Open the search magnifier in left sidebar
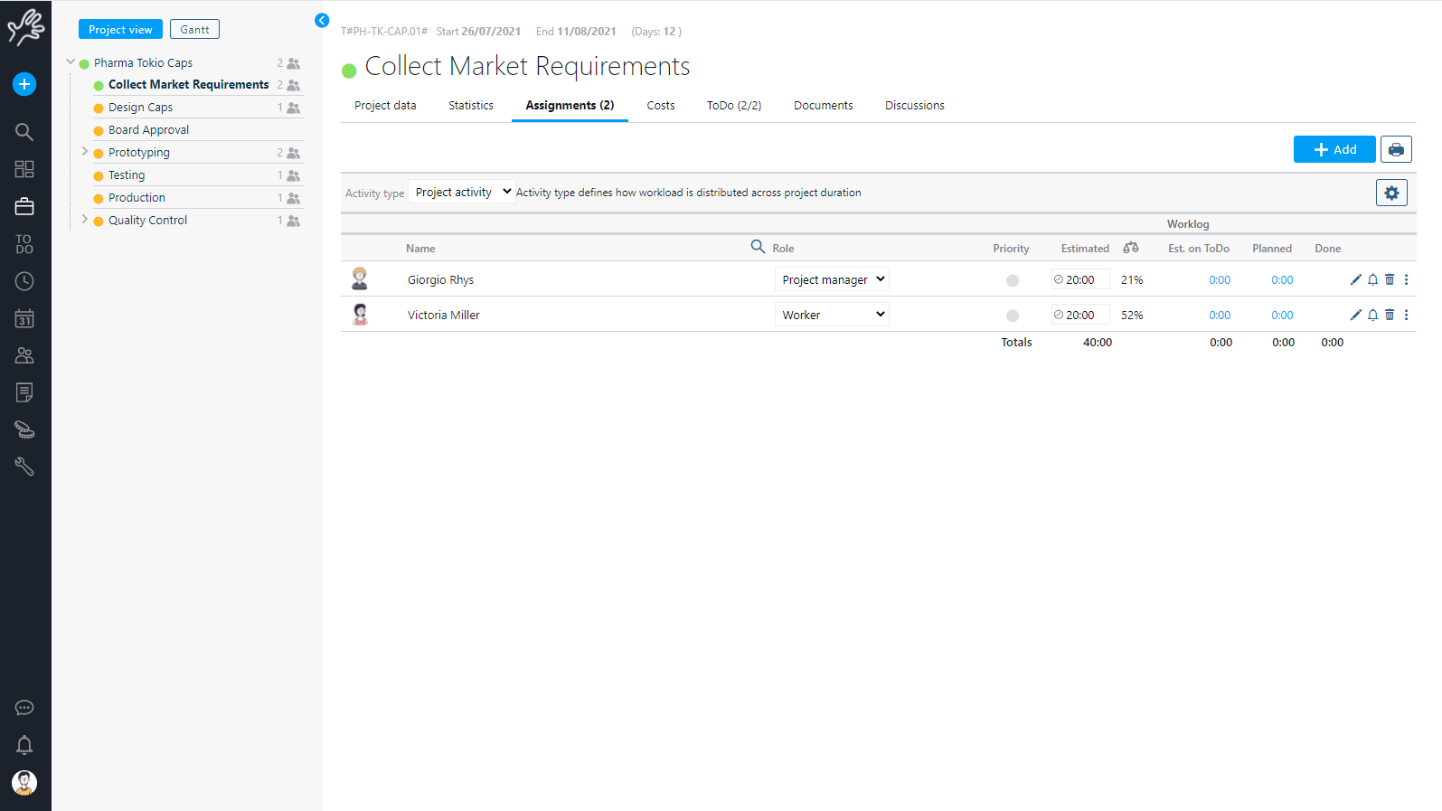This screenshot has width=1442, height=811. [24, 132]
